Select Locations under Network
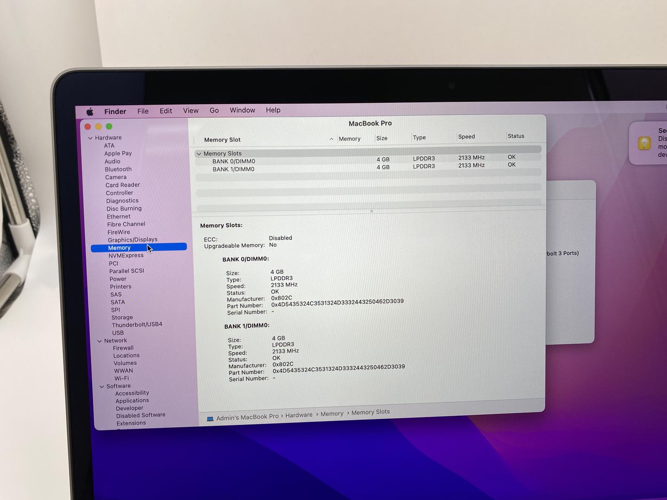 pos(126,355)
